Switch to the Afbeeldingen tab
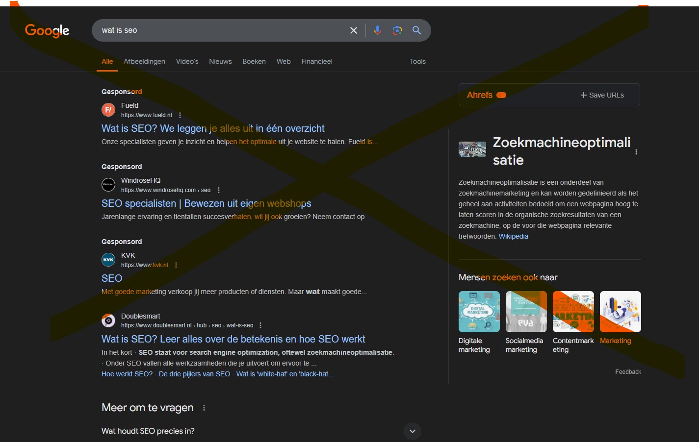This screenshot has width=699, height=442. point(144,61)
